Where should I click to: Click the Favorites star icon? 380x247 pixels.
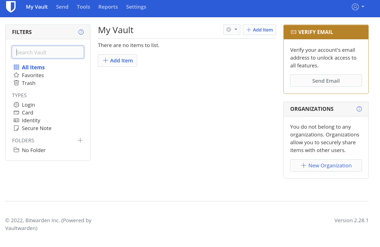16,75
